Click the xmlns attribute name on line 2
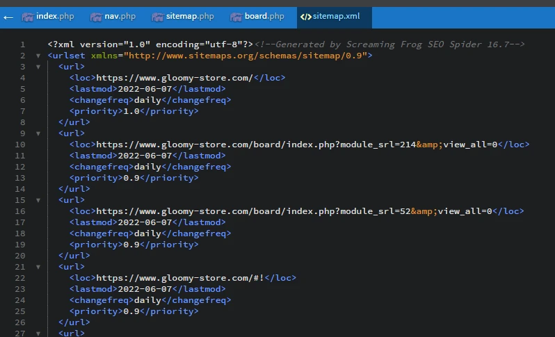Screen dimensions: 555x337 104,56
